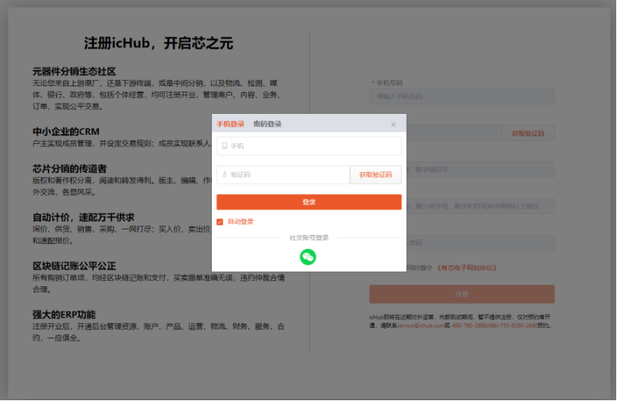
Task: Click heading 区块链记账公平公正
Action: pos(74,266)
